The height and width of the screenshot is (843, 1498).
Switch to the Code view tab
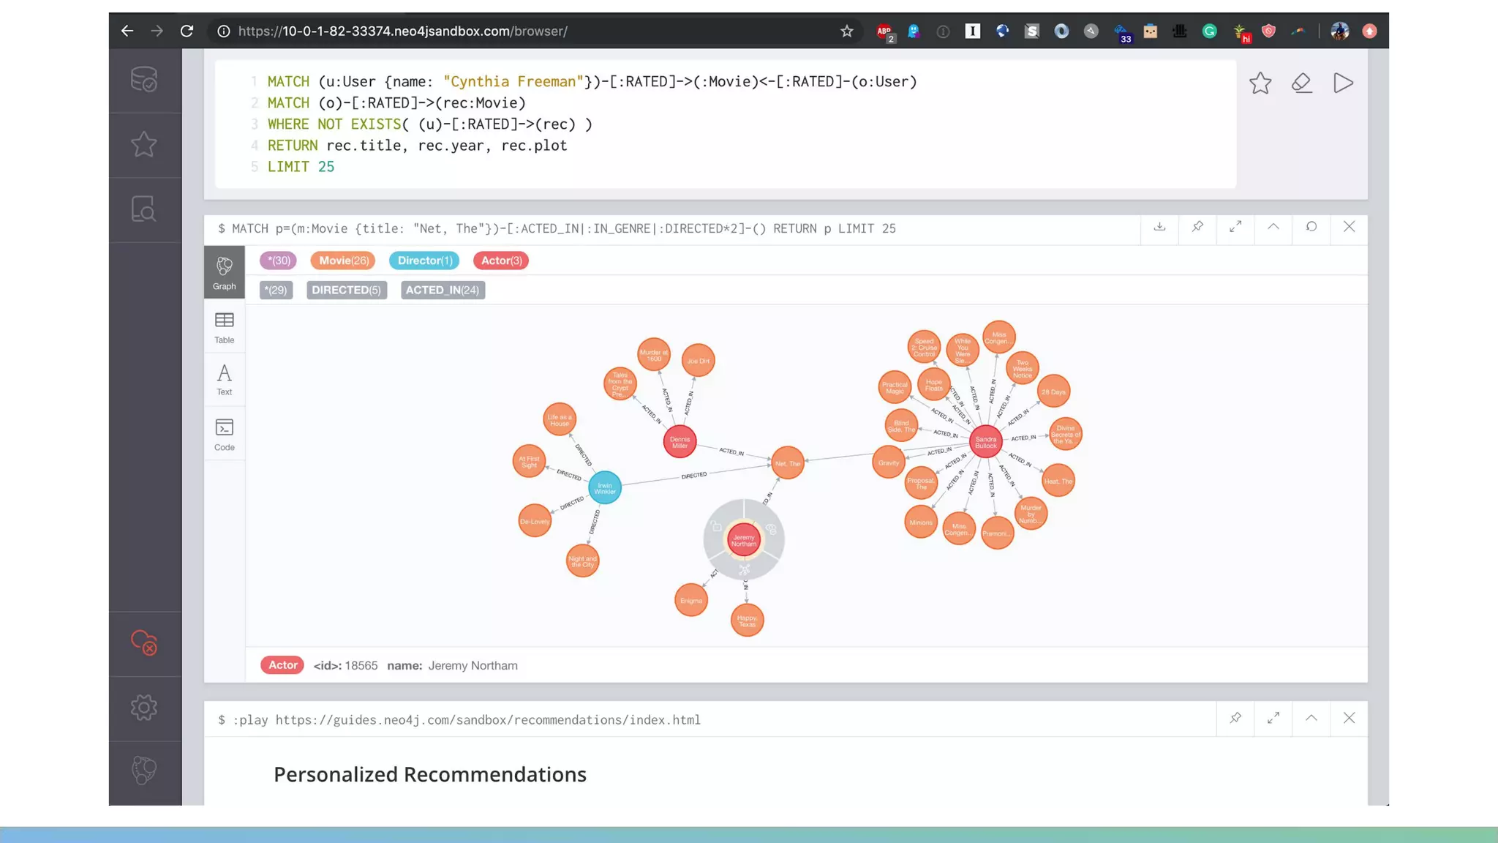[x=225, y=435]
